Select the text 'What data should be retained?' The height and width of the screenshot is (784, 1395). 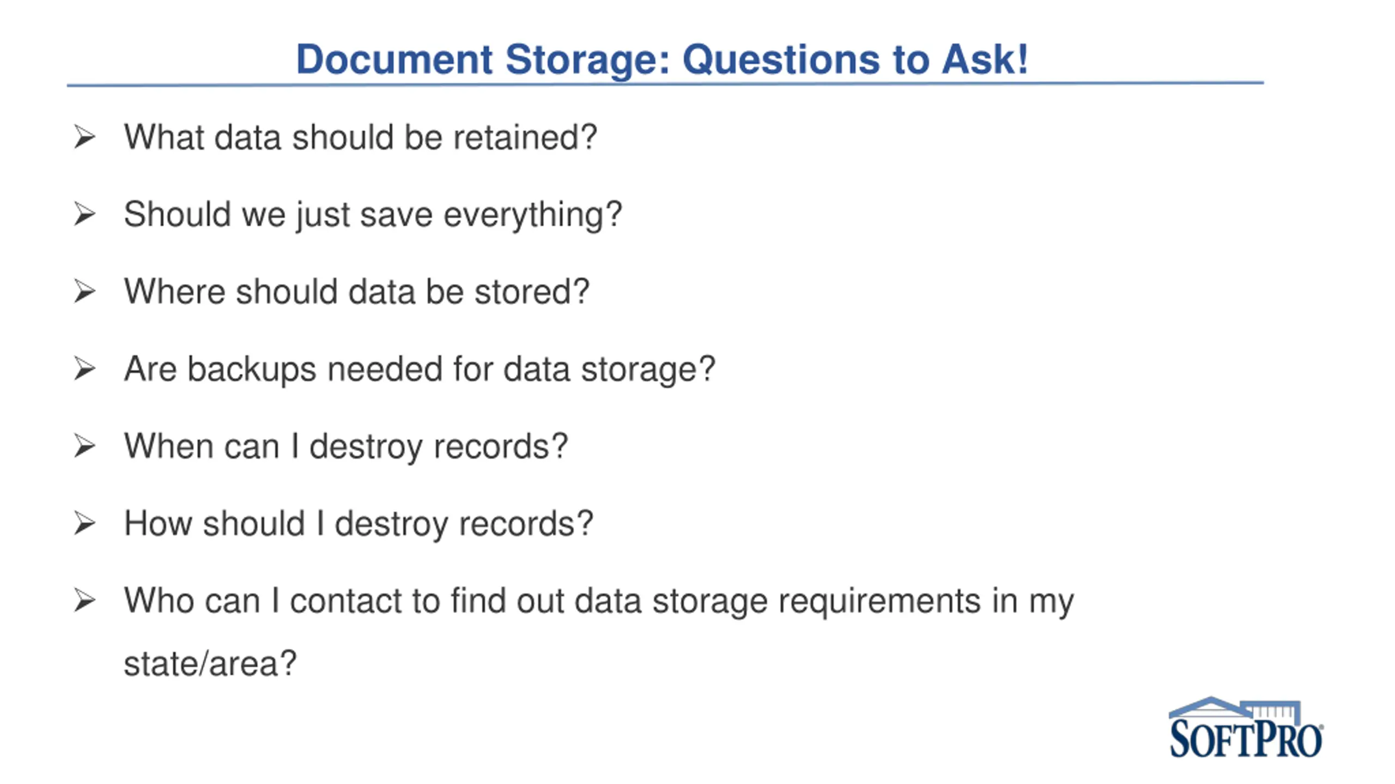(361, 137)
